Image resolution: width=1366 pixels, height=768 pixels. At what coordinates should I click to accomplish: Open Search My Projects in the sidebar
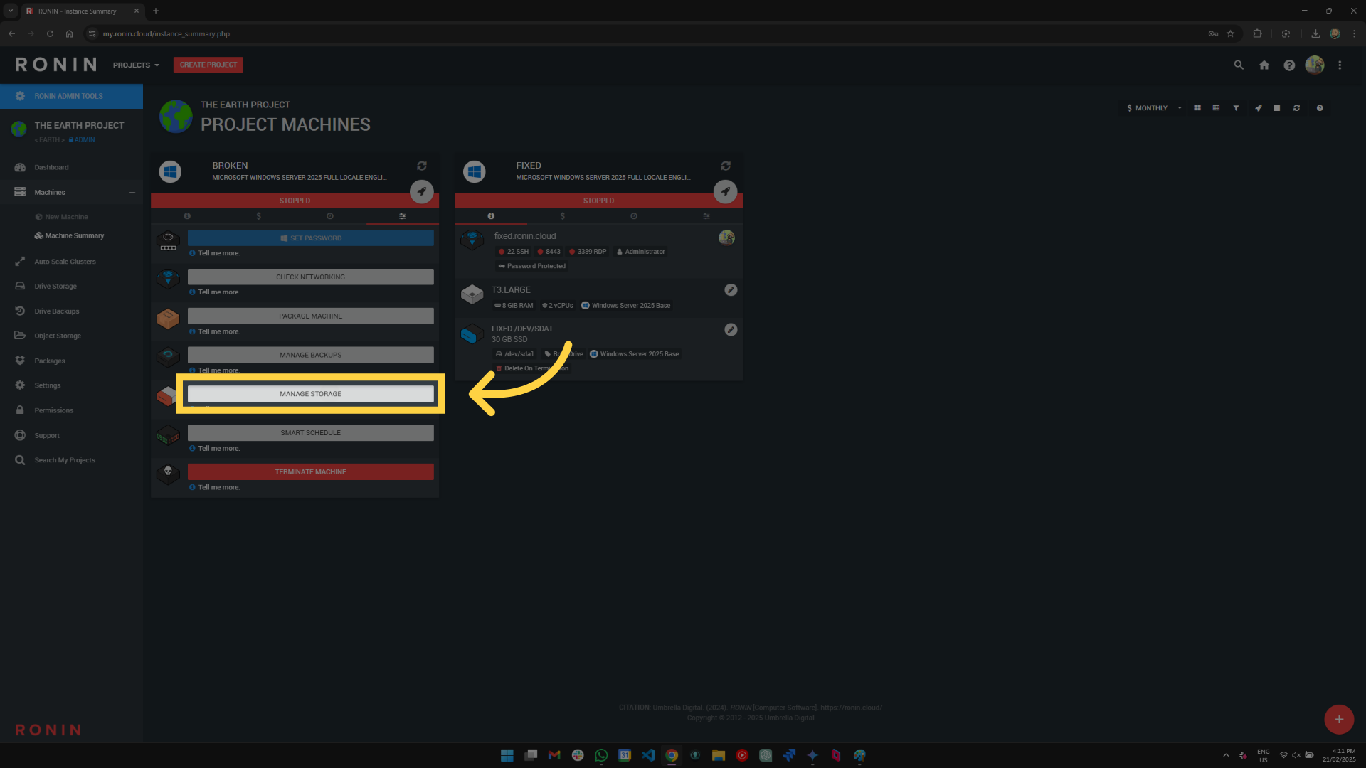[65, 460]
